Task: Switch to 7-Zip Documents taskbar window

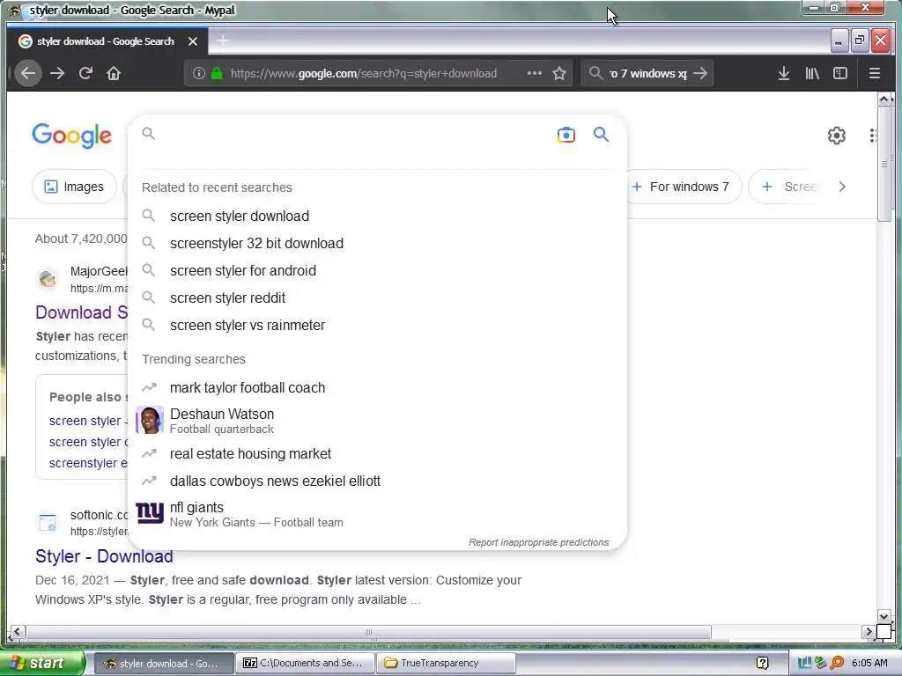Action: (x=304, y=664)
